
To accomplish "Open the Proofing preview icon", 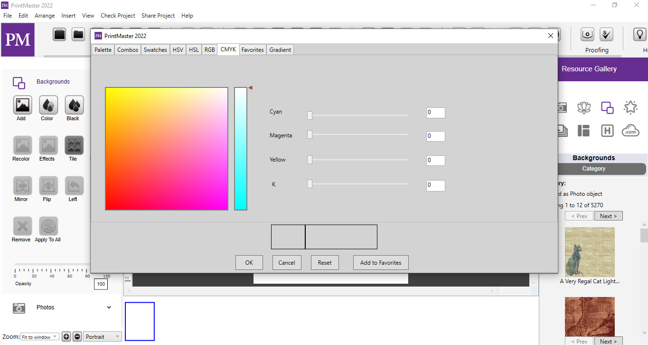I will pyautogui.click(x=588, y=34).
